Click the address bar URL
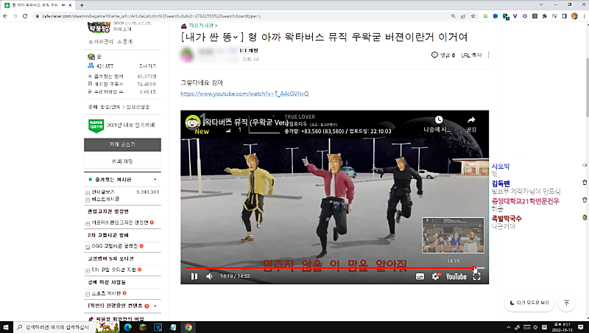The width and height of the screenshot is (589, 333). 152,16
